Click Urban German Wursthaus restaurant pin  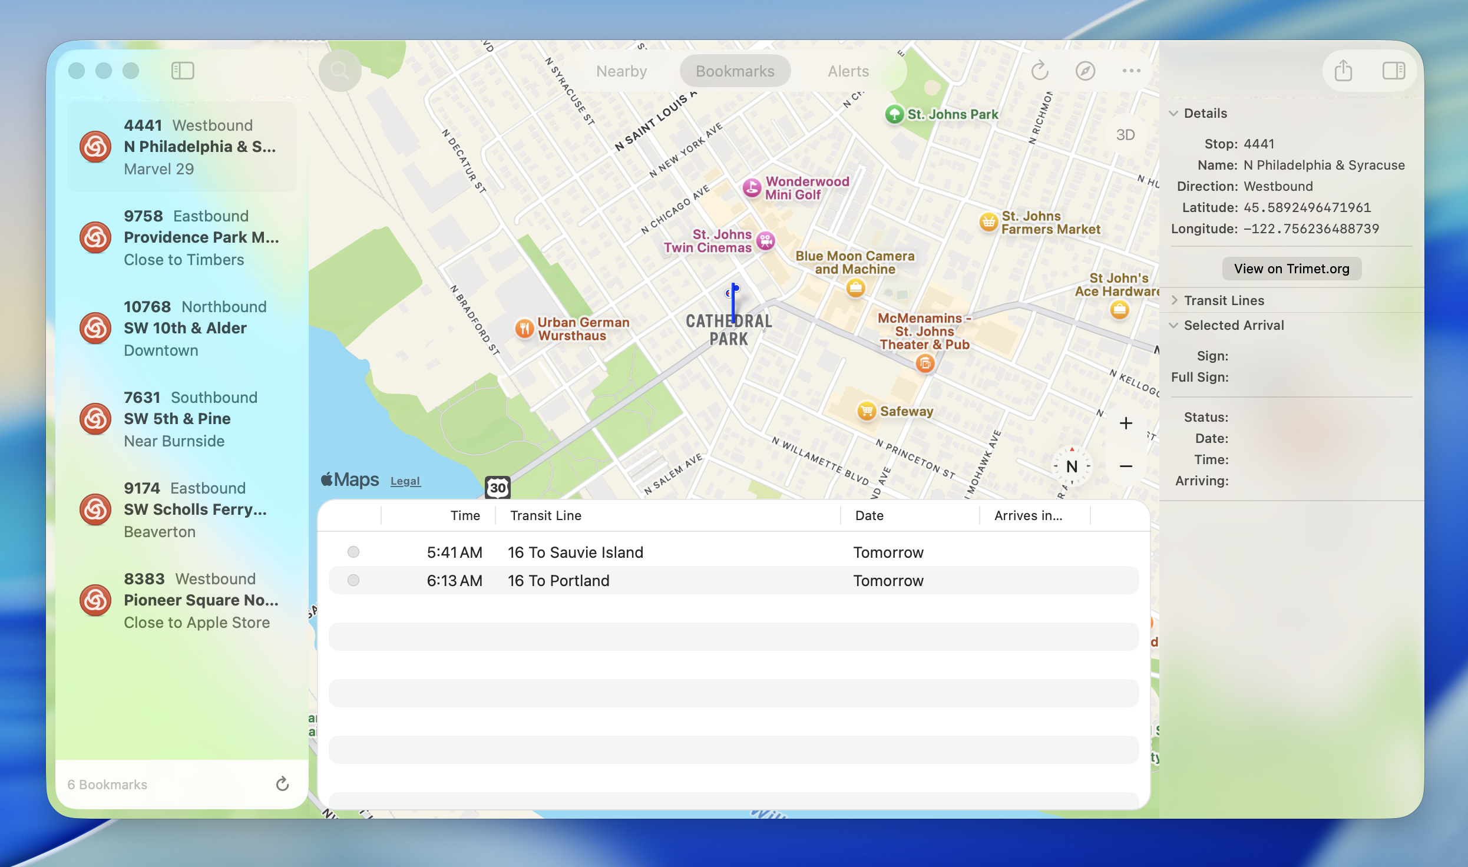pyautogui.click(x=524, y=328)
